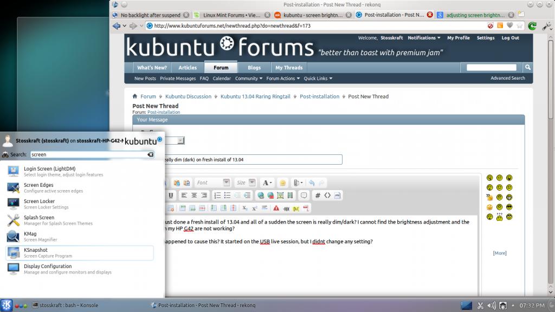Image resolution: width=555 pixels, height=312 pixels.
Task: Launch KSnapshot from search results
Action: coord(36,253)
